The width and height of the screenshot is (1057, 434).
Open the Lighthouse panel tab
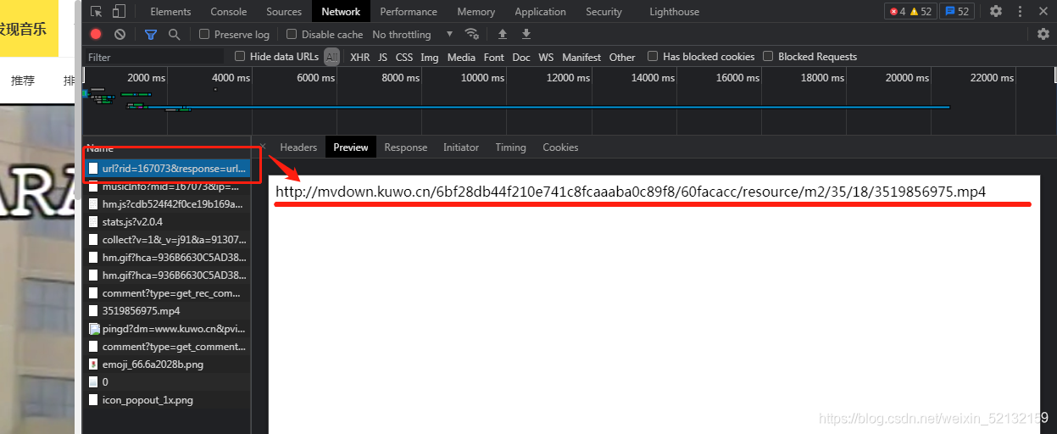tap(674, 11)
